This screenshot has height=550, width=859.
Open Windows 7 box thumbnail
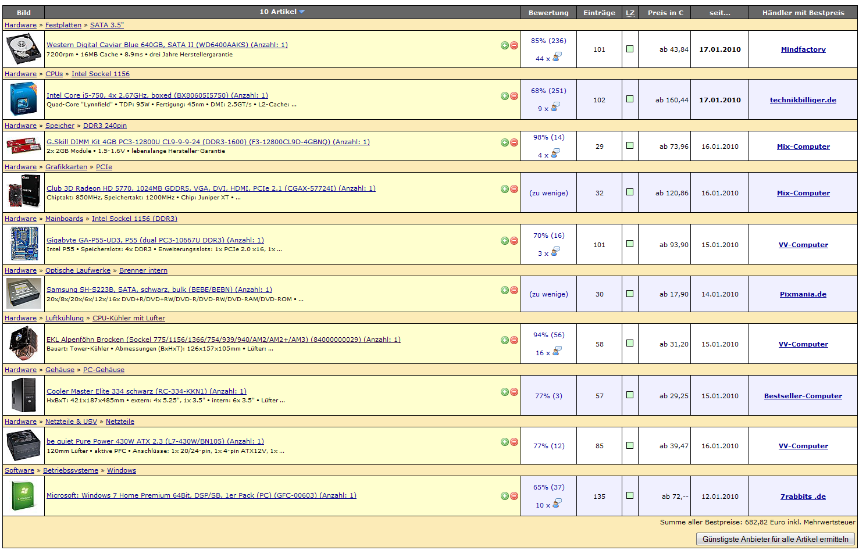(24, 496)
